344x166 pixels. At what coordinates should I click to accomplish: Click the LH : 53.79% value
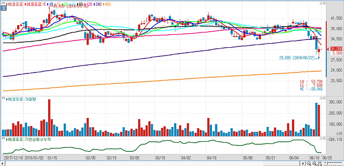pyautogui.click(x=311, y=82)
